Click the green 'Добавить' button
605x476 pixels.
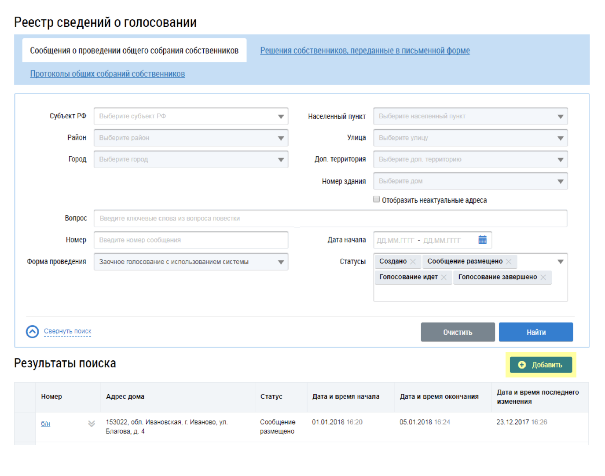click(541, 365)
